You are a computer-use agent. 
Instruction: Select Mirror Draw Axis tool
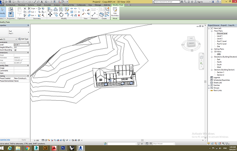click(67, 10)
